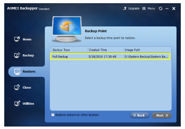Click the Restore sidebar icon

coord(17,71)
